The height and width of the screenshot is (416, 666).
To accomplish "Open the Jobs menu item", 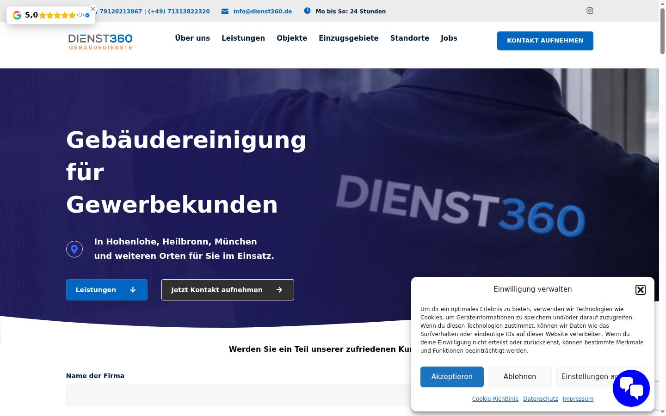I will point(449,38).
